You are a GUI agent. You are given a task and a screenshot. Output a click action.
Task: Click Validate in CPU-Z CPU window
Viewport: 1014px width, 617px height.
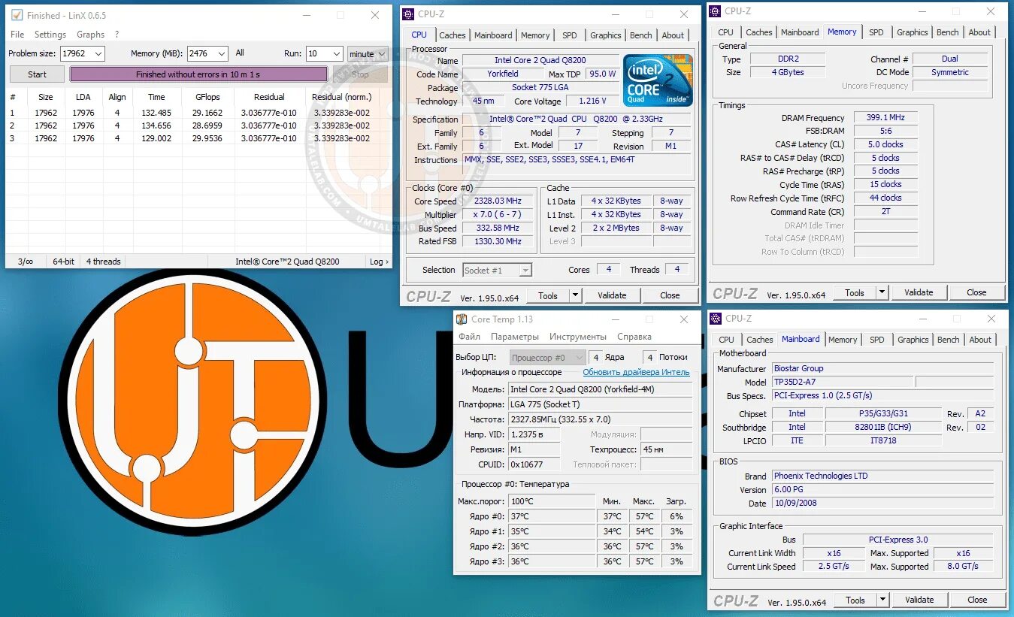click(612, 295)
